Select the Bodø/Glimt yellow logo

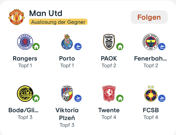(25, 94)
